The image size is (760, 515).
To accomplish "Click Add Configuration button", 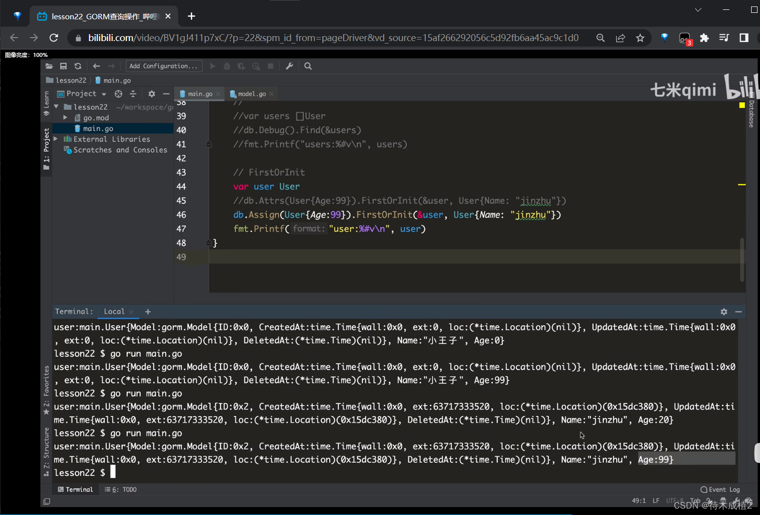I will click(x=164, y=66).
